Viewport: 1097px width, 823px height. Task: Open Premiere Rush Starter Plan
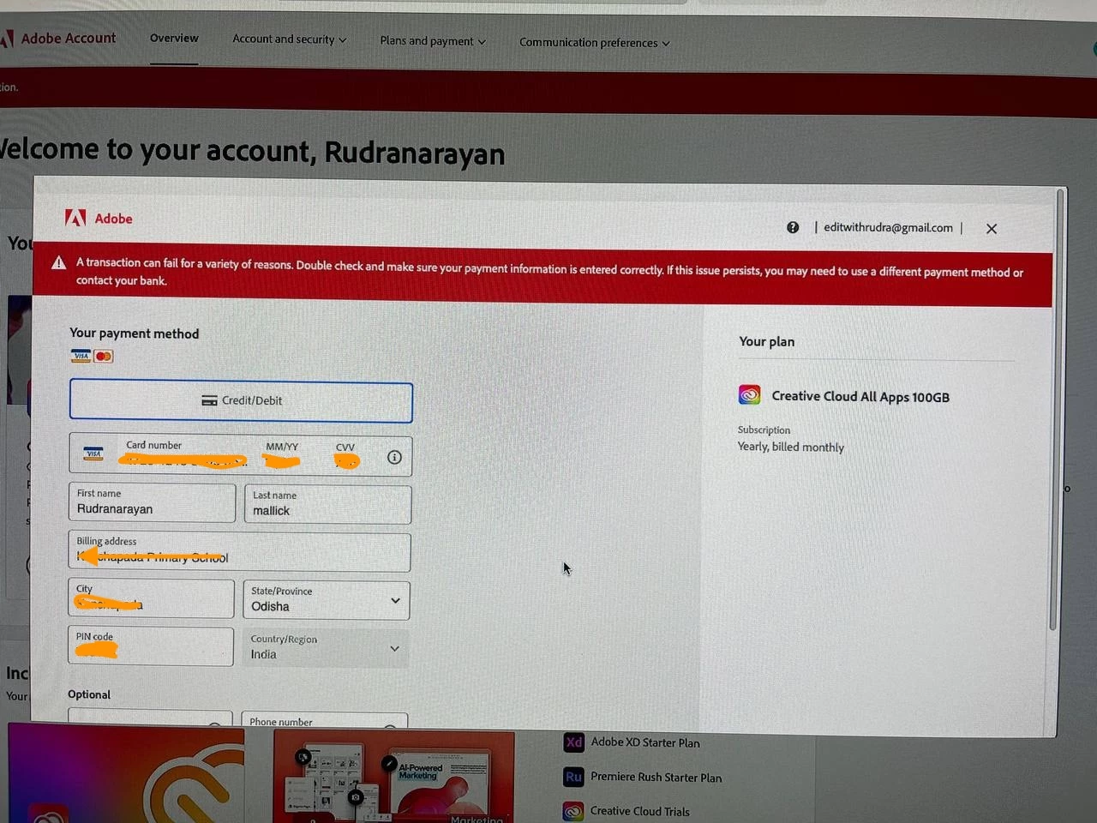pyautogui.click(x=656, y=778)
